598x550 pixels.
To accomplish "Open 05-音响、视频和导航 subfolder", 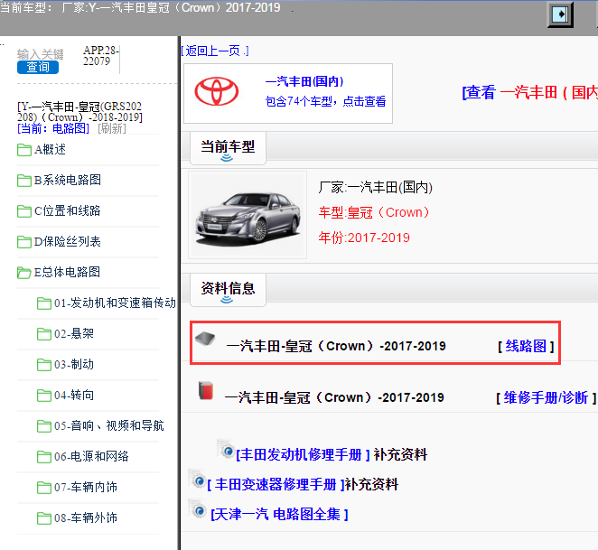I will (109, 425).
